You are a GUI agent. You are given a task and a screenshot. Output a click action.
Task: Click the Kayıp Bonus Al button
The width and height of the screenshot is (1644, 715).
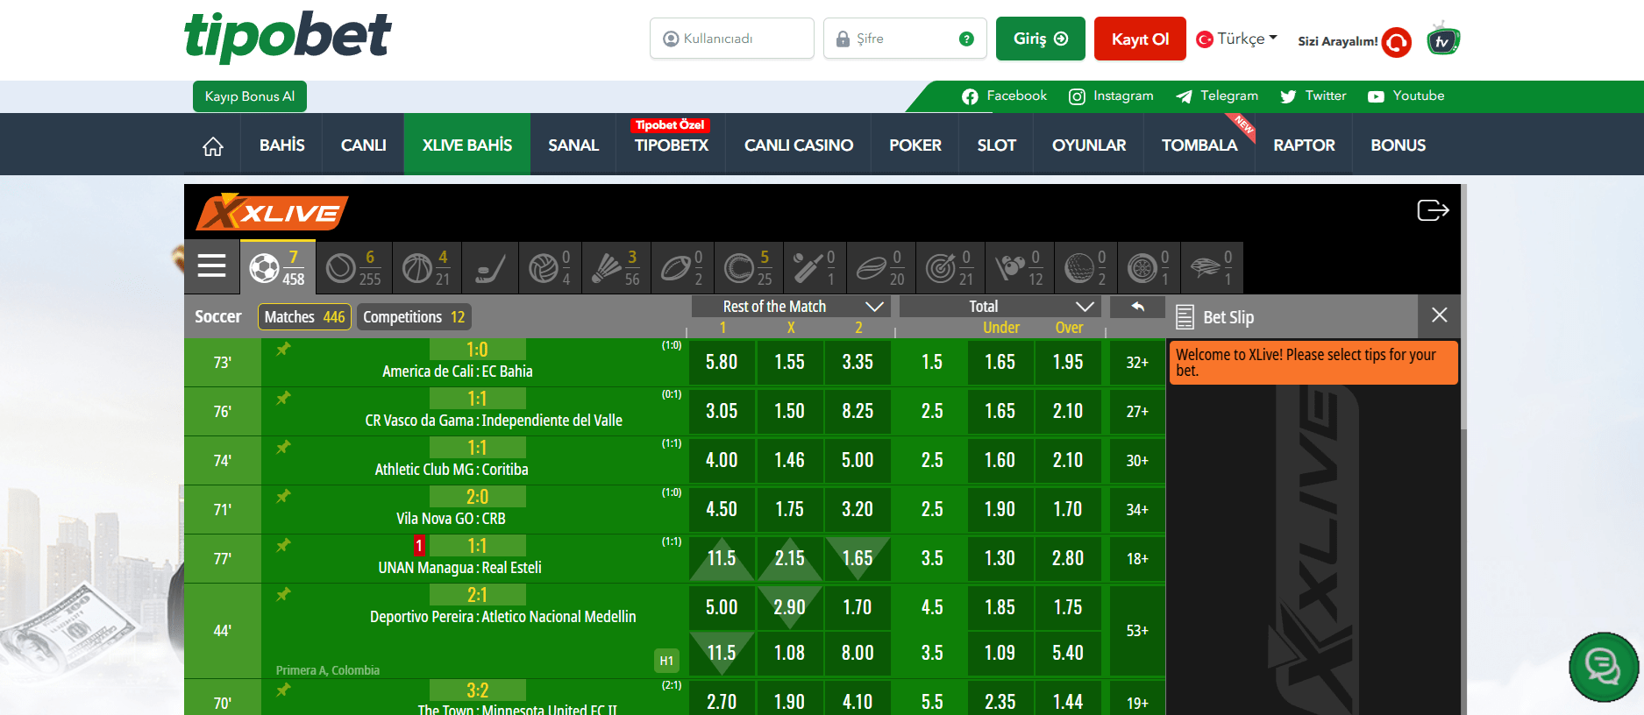click(x=250, y=96)
